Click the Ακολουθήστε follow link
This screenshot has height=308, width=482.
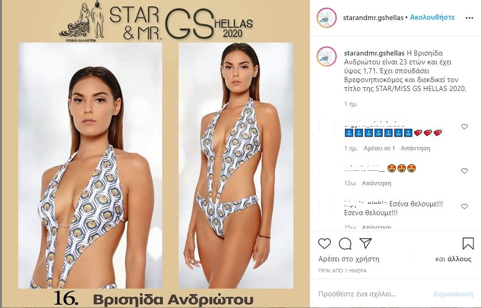[x=432, y=18]
